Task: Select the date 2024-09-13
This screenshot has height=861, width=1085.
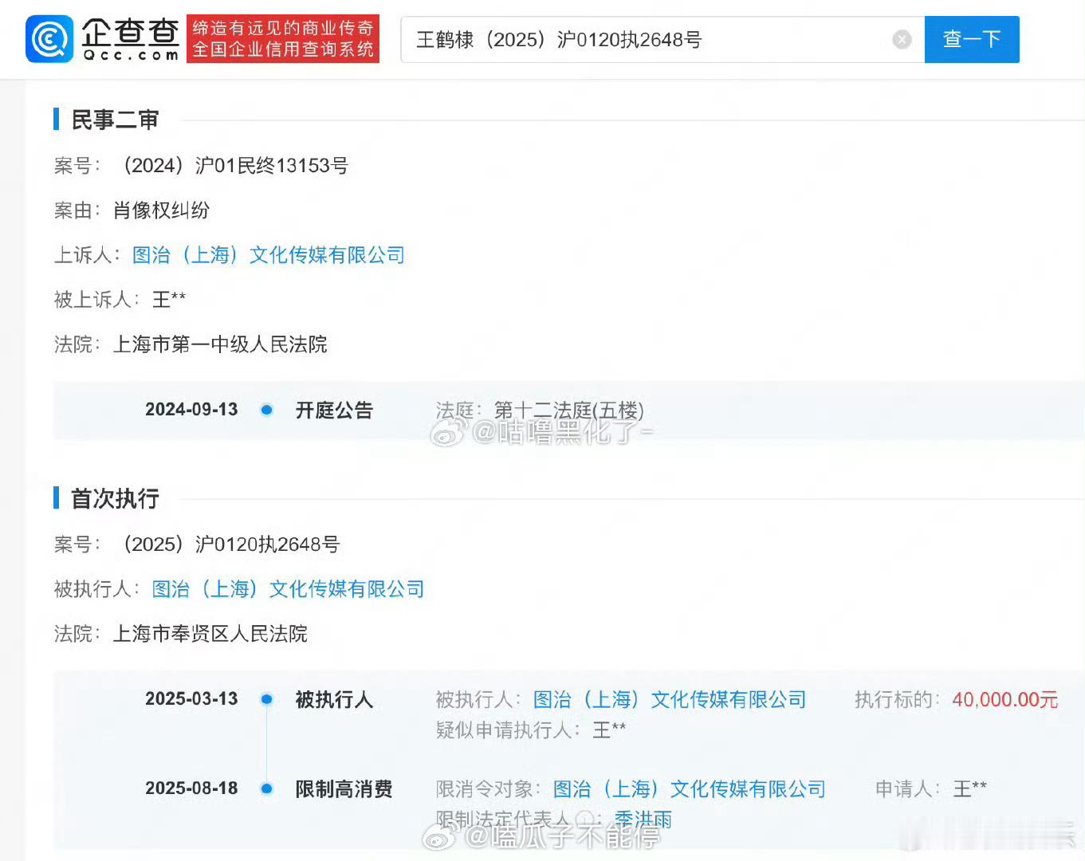Action: coord(191,410)
